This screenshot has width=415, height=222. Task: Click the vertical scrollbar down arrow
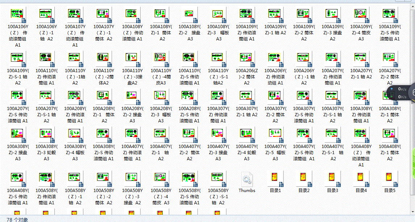(413, 212)
